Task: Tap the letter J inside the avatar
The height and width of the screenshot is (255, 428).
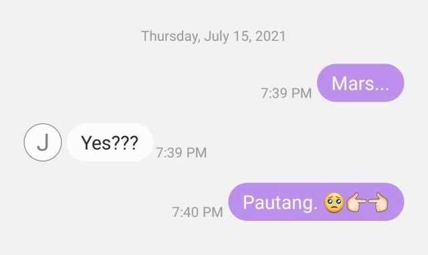Action: [x=43, y=143]
